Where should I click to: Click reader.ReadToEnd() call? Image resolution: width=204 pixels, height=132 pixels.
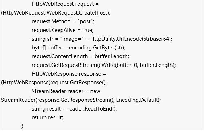92,109
